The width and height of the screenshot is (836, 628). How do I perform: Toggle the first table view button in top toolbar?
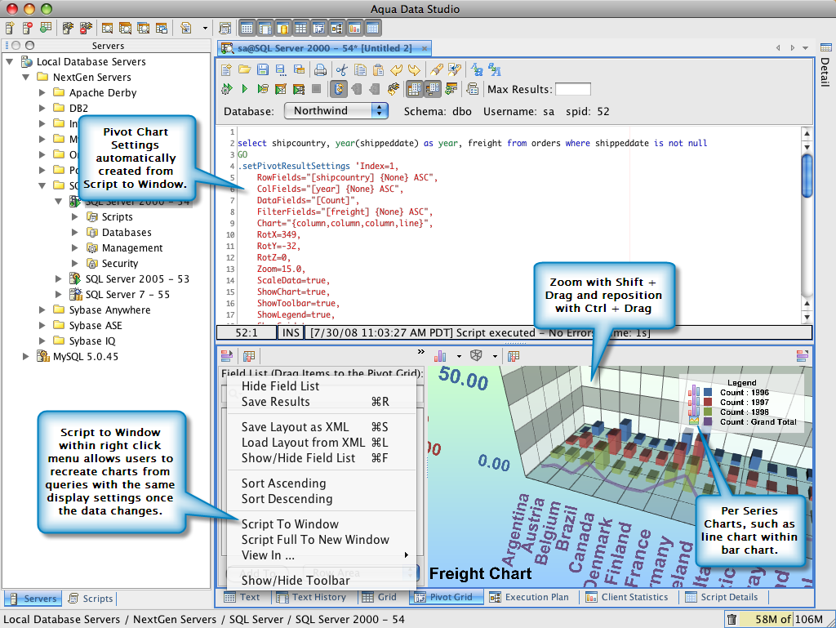coord(247,28)
